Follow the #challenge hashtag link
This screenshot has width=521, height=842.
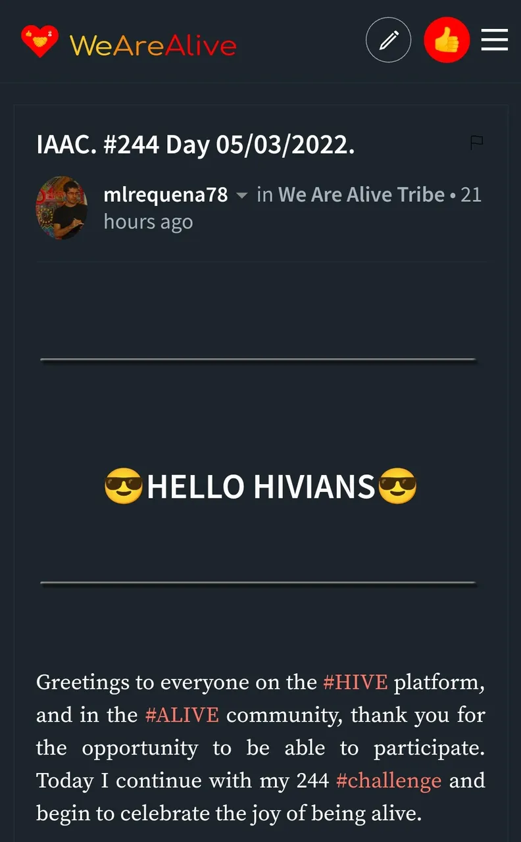(x=389, y=781)
